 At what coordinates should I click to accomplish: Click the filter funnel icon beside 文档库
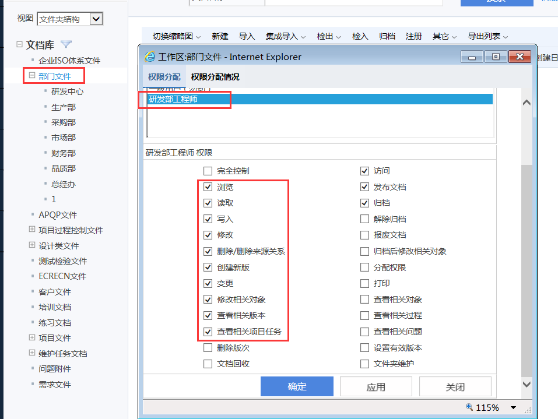[x=66, y=44]
